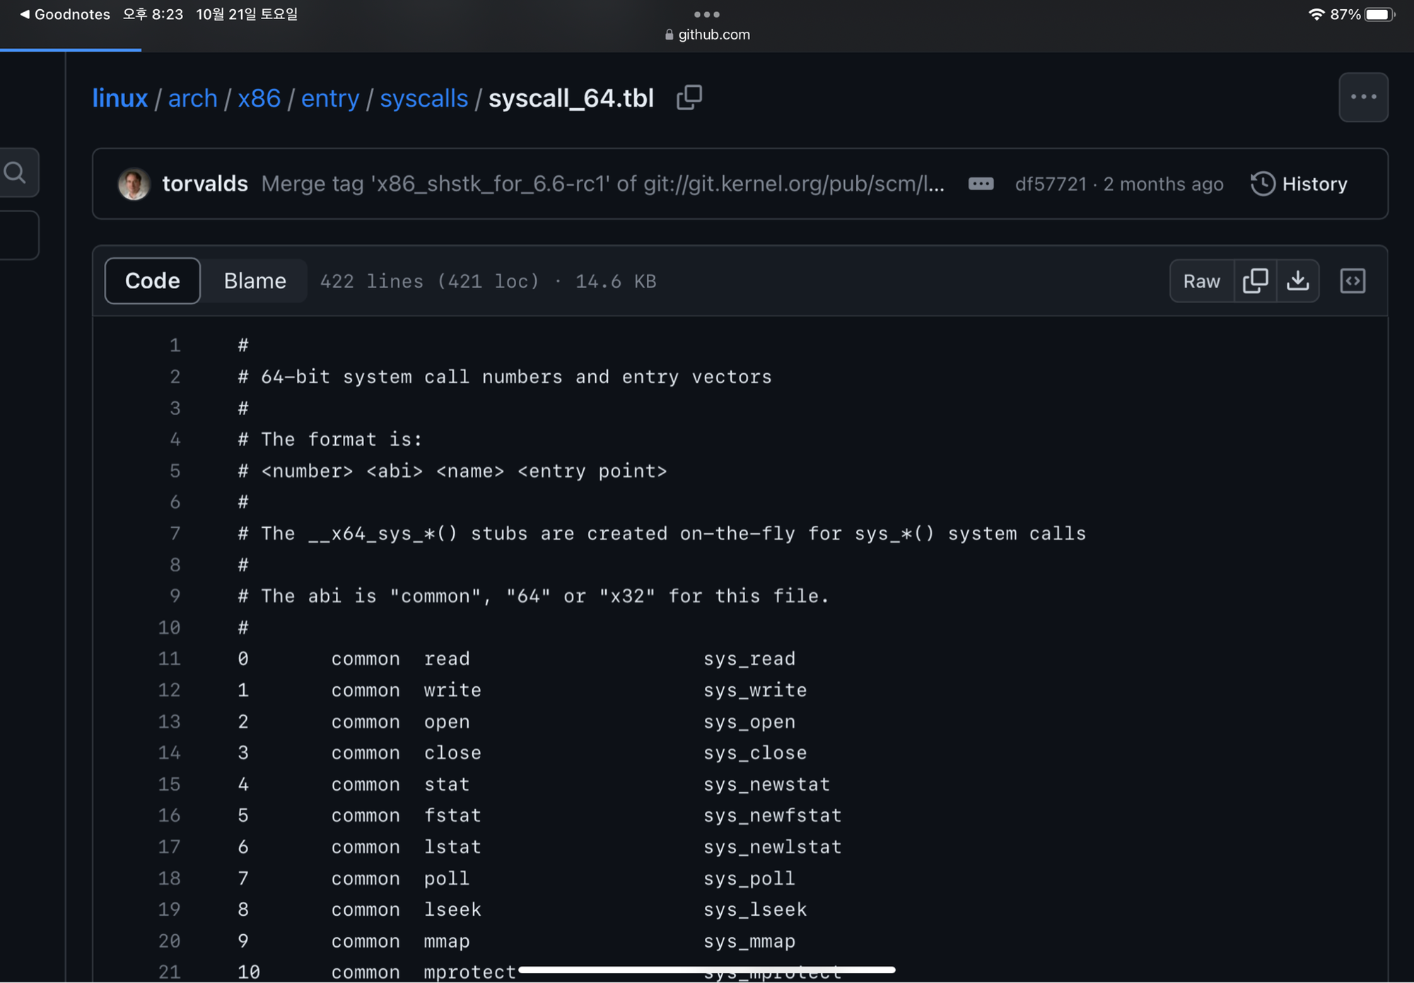Download raw file icon
Viewport: 1414px width, 983px height.
tap(1297, 281)
